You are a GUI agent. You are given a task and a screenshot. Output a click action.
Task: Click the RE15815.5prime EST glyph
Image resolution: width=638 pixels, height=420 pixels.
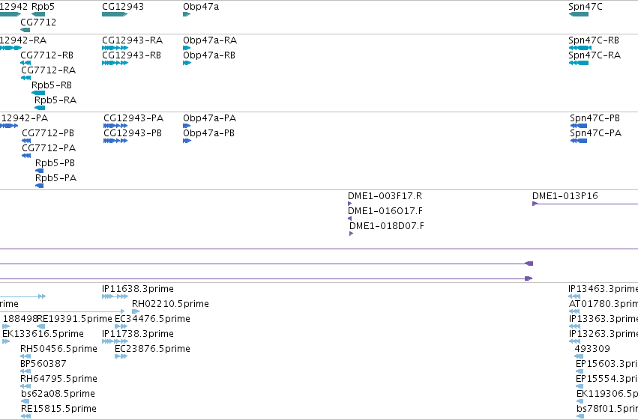point(26,416)
